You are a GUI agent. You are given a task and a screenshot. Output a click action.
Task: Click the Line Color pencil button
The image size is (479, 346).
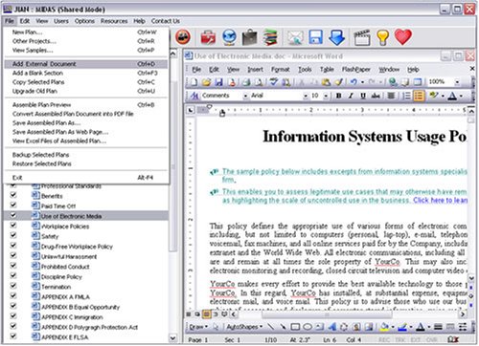[402, 327]
